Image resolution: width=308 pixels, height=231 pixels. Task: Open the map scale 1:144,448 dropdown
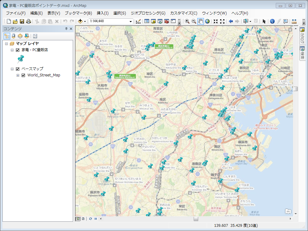pyautogui.click(x=131, y=21)
